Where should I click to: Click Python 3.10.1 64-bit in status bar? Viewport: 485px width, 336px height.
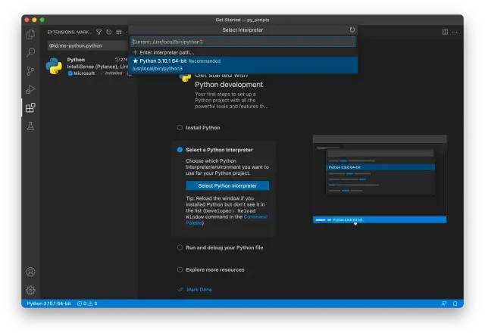(48, 303)
